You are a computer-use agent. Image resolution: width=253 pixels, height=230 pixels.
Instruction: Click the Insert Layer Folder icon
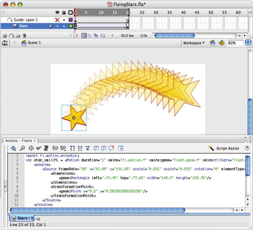18,36
